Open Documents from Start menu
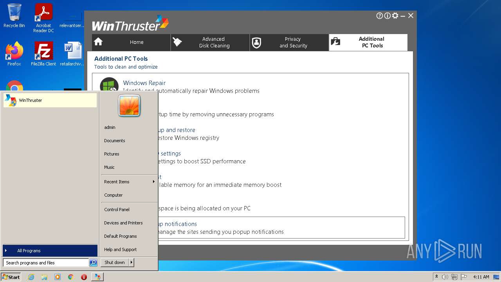The height and width of the screenshot is (282, 501). [x=115, y=141]
